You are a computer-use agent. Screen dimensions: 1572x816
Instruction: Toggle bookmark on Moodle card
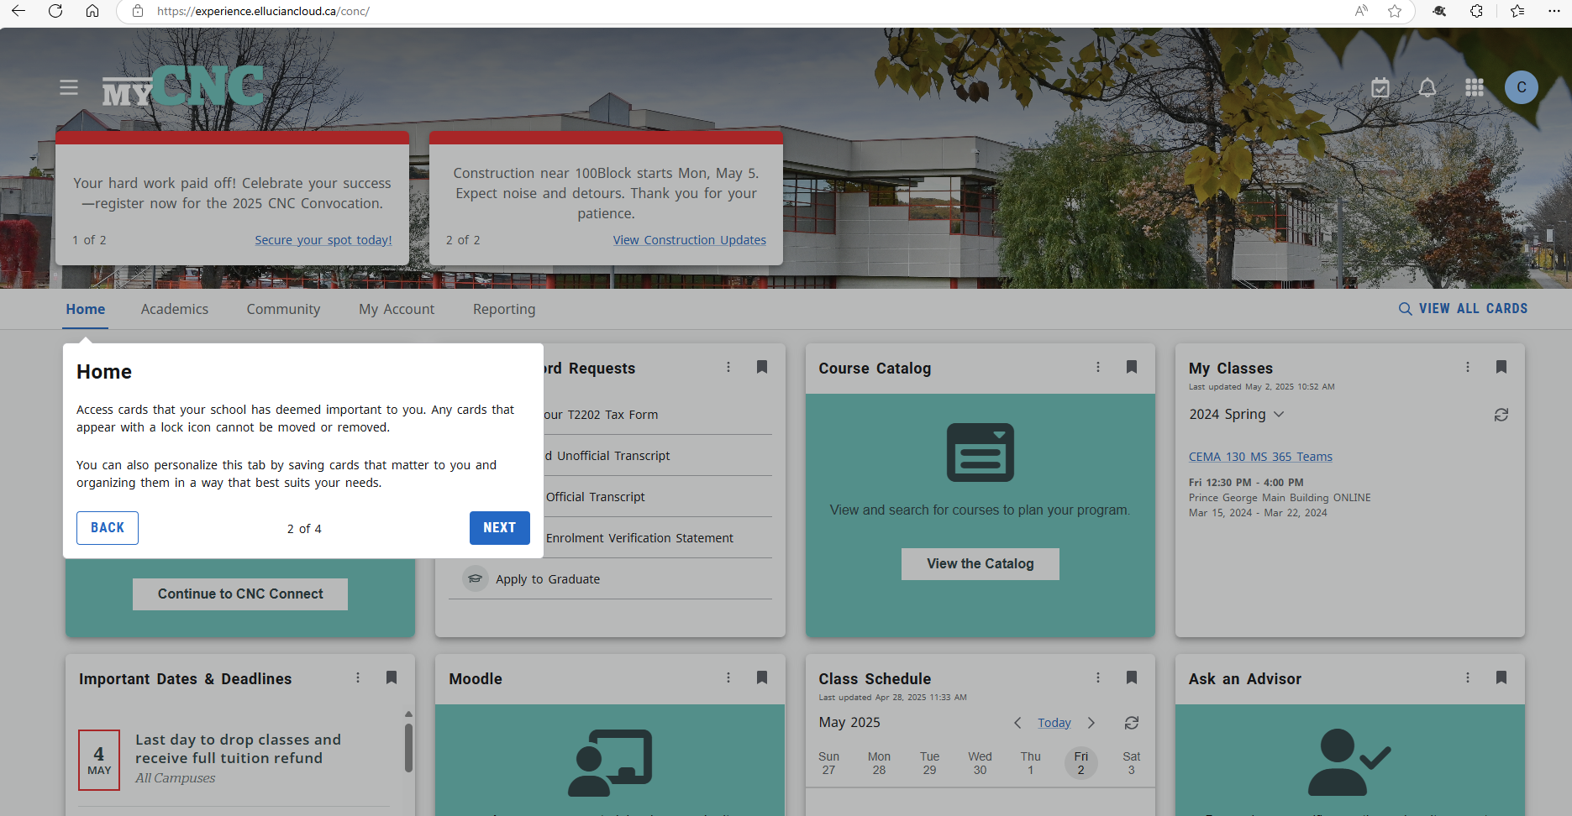(761, 677)
